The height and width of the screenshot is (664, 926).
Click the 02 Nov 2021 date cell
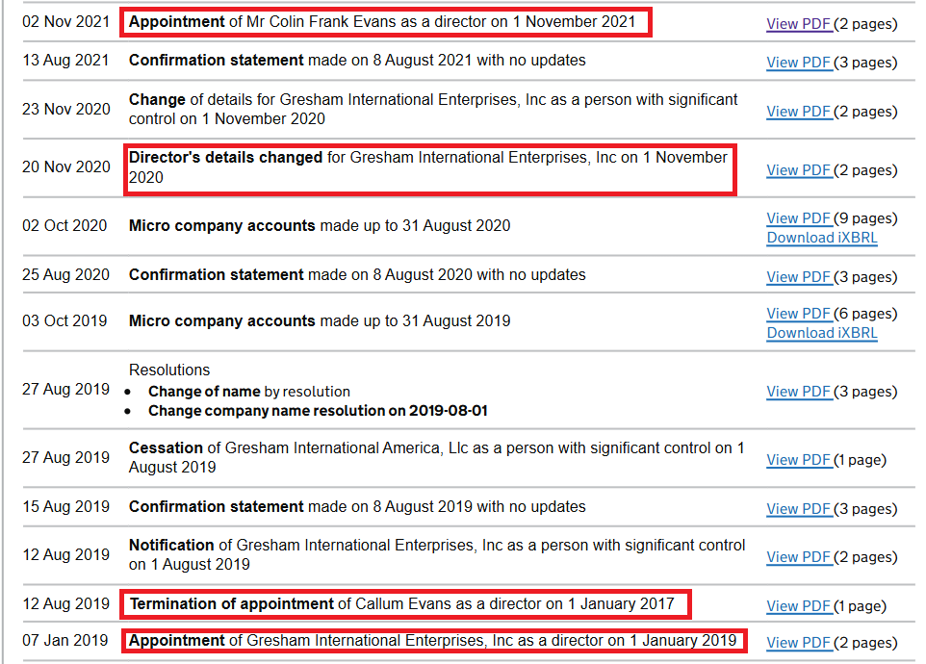coord(66,21)
